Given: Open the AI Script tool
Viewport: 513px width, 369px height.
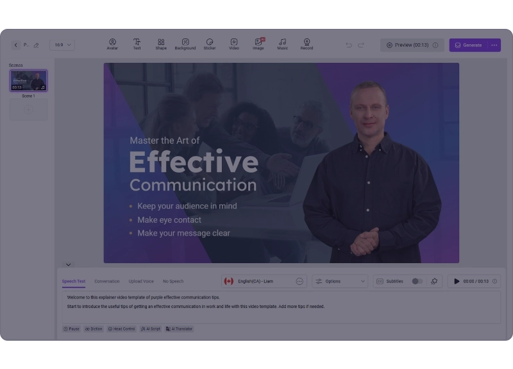Looking at the screenshot, I should click(x=151, y=329).
